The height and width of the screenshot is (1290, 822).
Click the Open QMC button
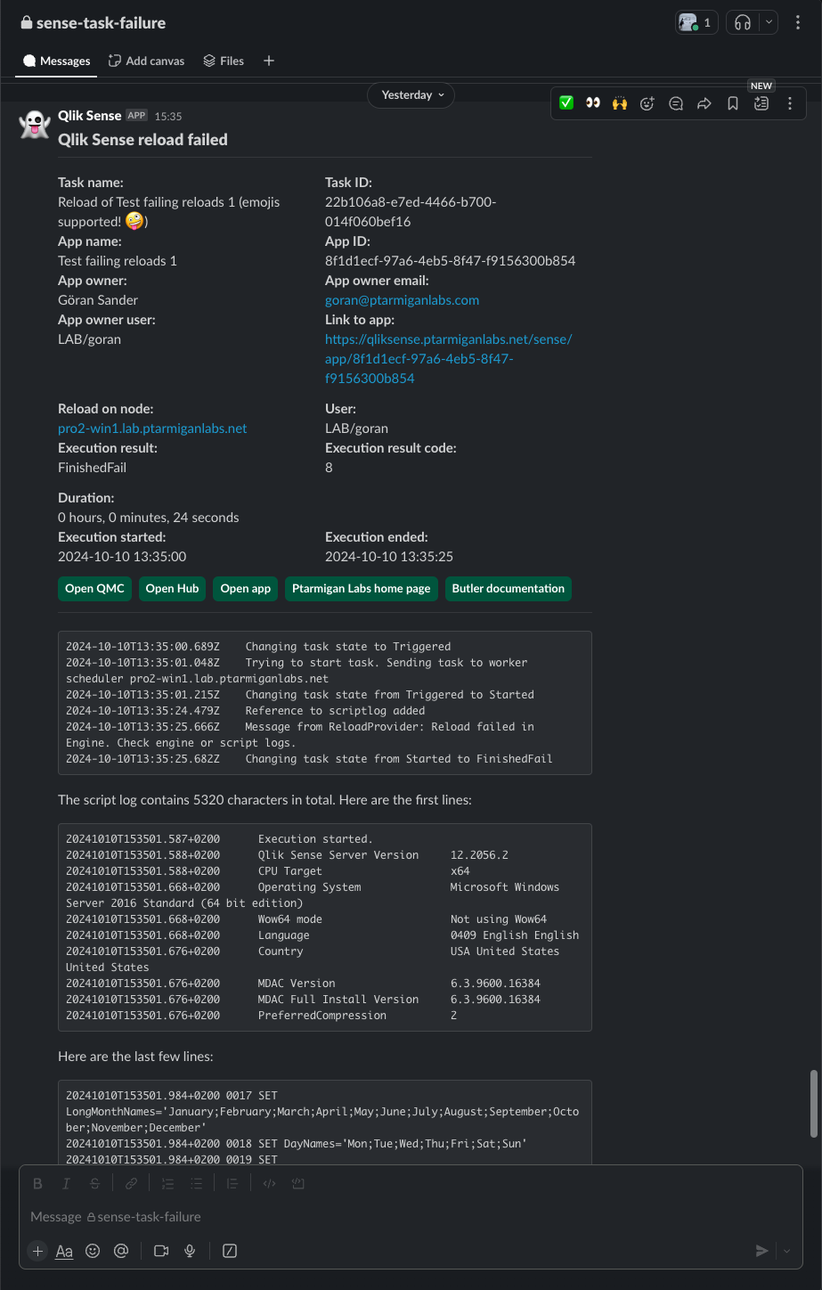[x=94, y=589]
